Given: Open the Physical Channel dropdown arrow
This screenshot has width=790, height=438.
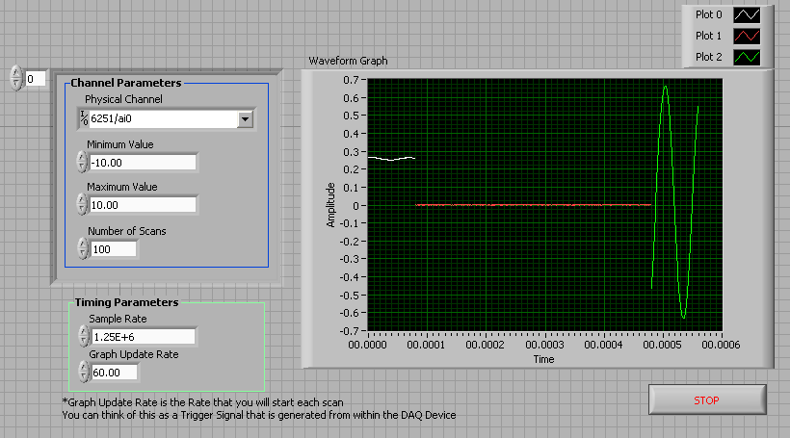Looking at the screenshot, I should coord(245,118).
